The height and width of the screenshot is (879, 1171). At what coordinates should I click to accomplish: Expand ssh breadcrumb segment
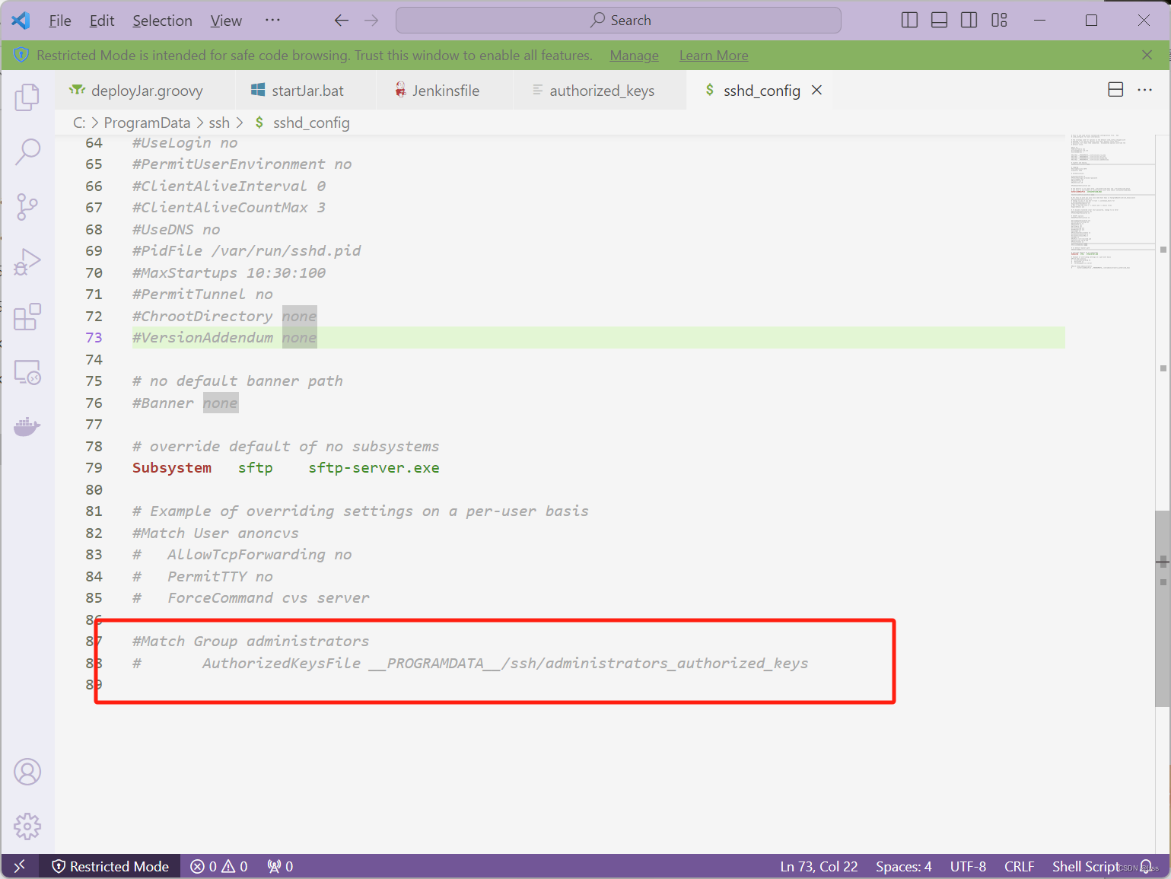tap(219, 123)
